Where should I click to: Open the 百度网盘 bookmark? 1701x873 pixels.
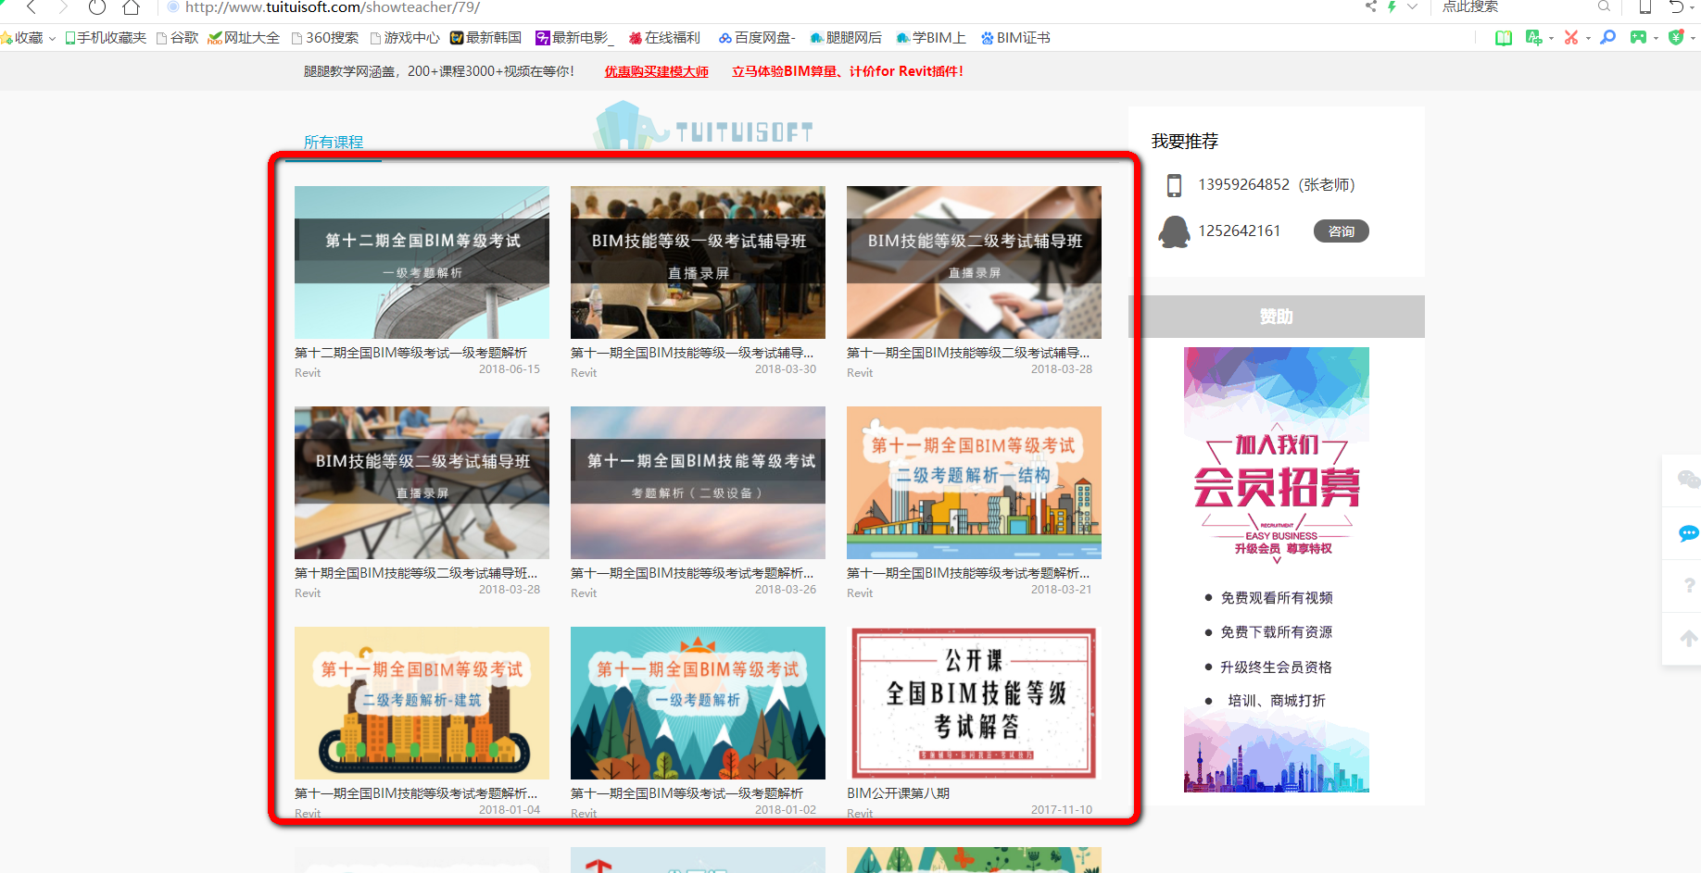pos(757,38)
